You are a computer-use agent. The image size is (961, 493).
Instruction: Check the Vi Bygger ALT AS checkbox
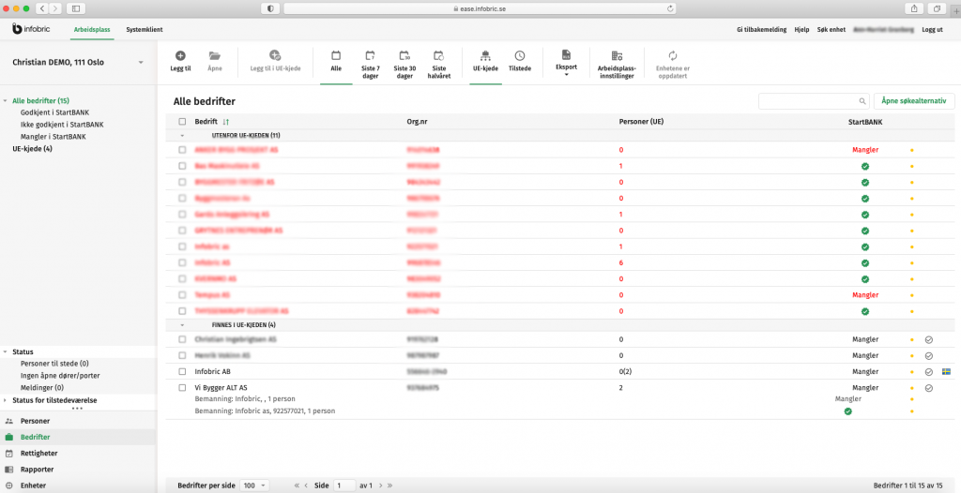182,388
